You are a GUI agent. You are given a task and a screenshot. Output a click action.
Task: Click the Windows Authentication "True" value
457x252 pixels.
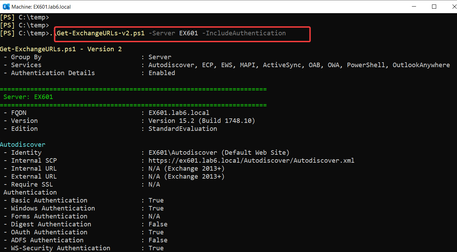click(156, 208)
